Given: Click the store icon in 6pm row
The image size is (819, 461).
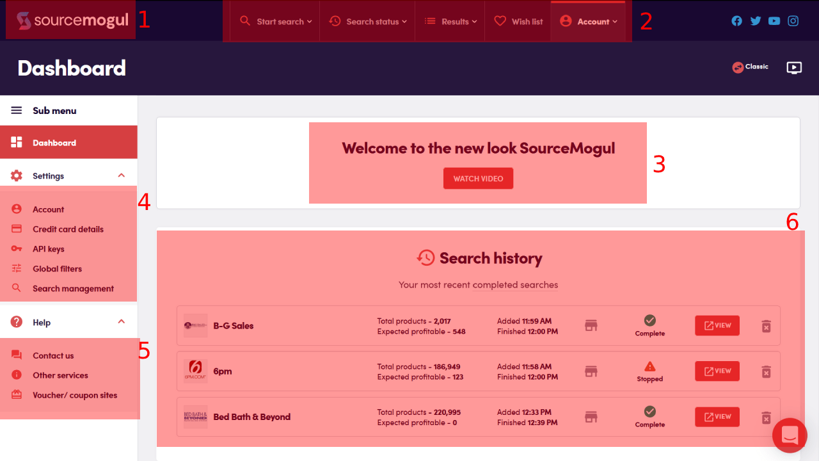Looking at the screenshot, I should click(x=591, y=371).
